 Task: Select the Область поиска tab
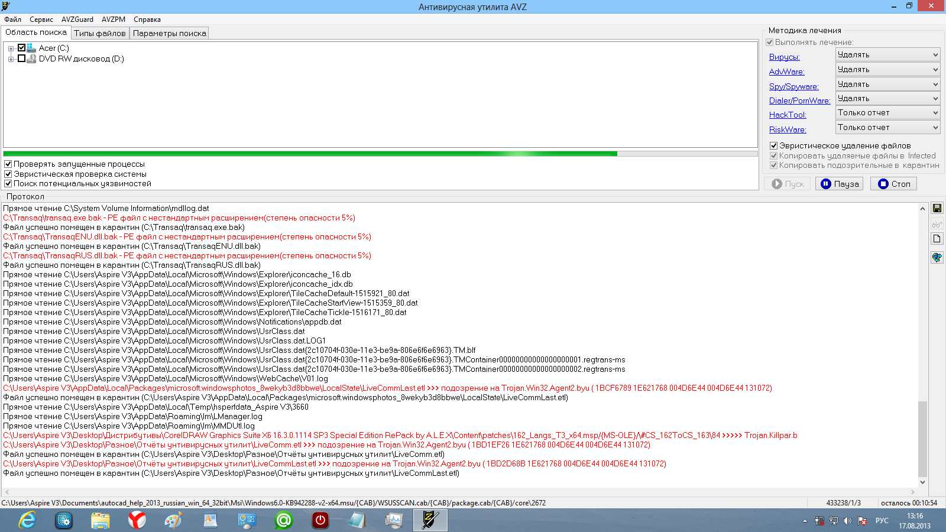(x=36, y=33)
